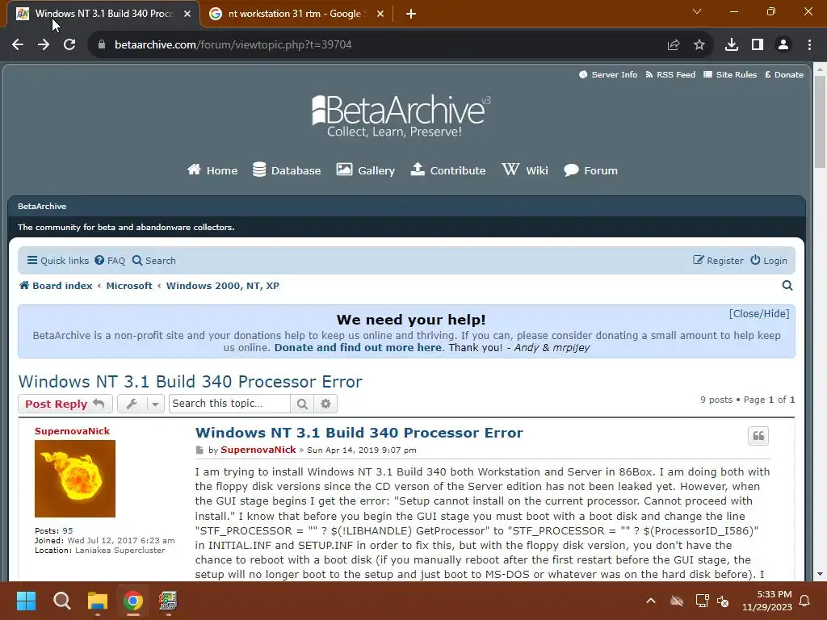Open SupernovaNick author link in byline

point(258,450)
